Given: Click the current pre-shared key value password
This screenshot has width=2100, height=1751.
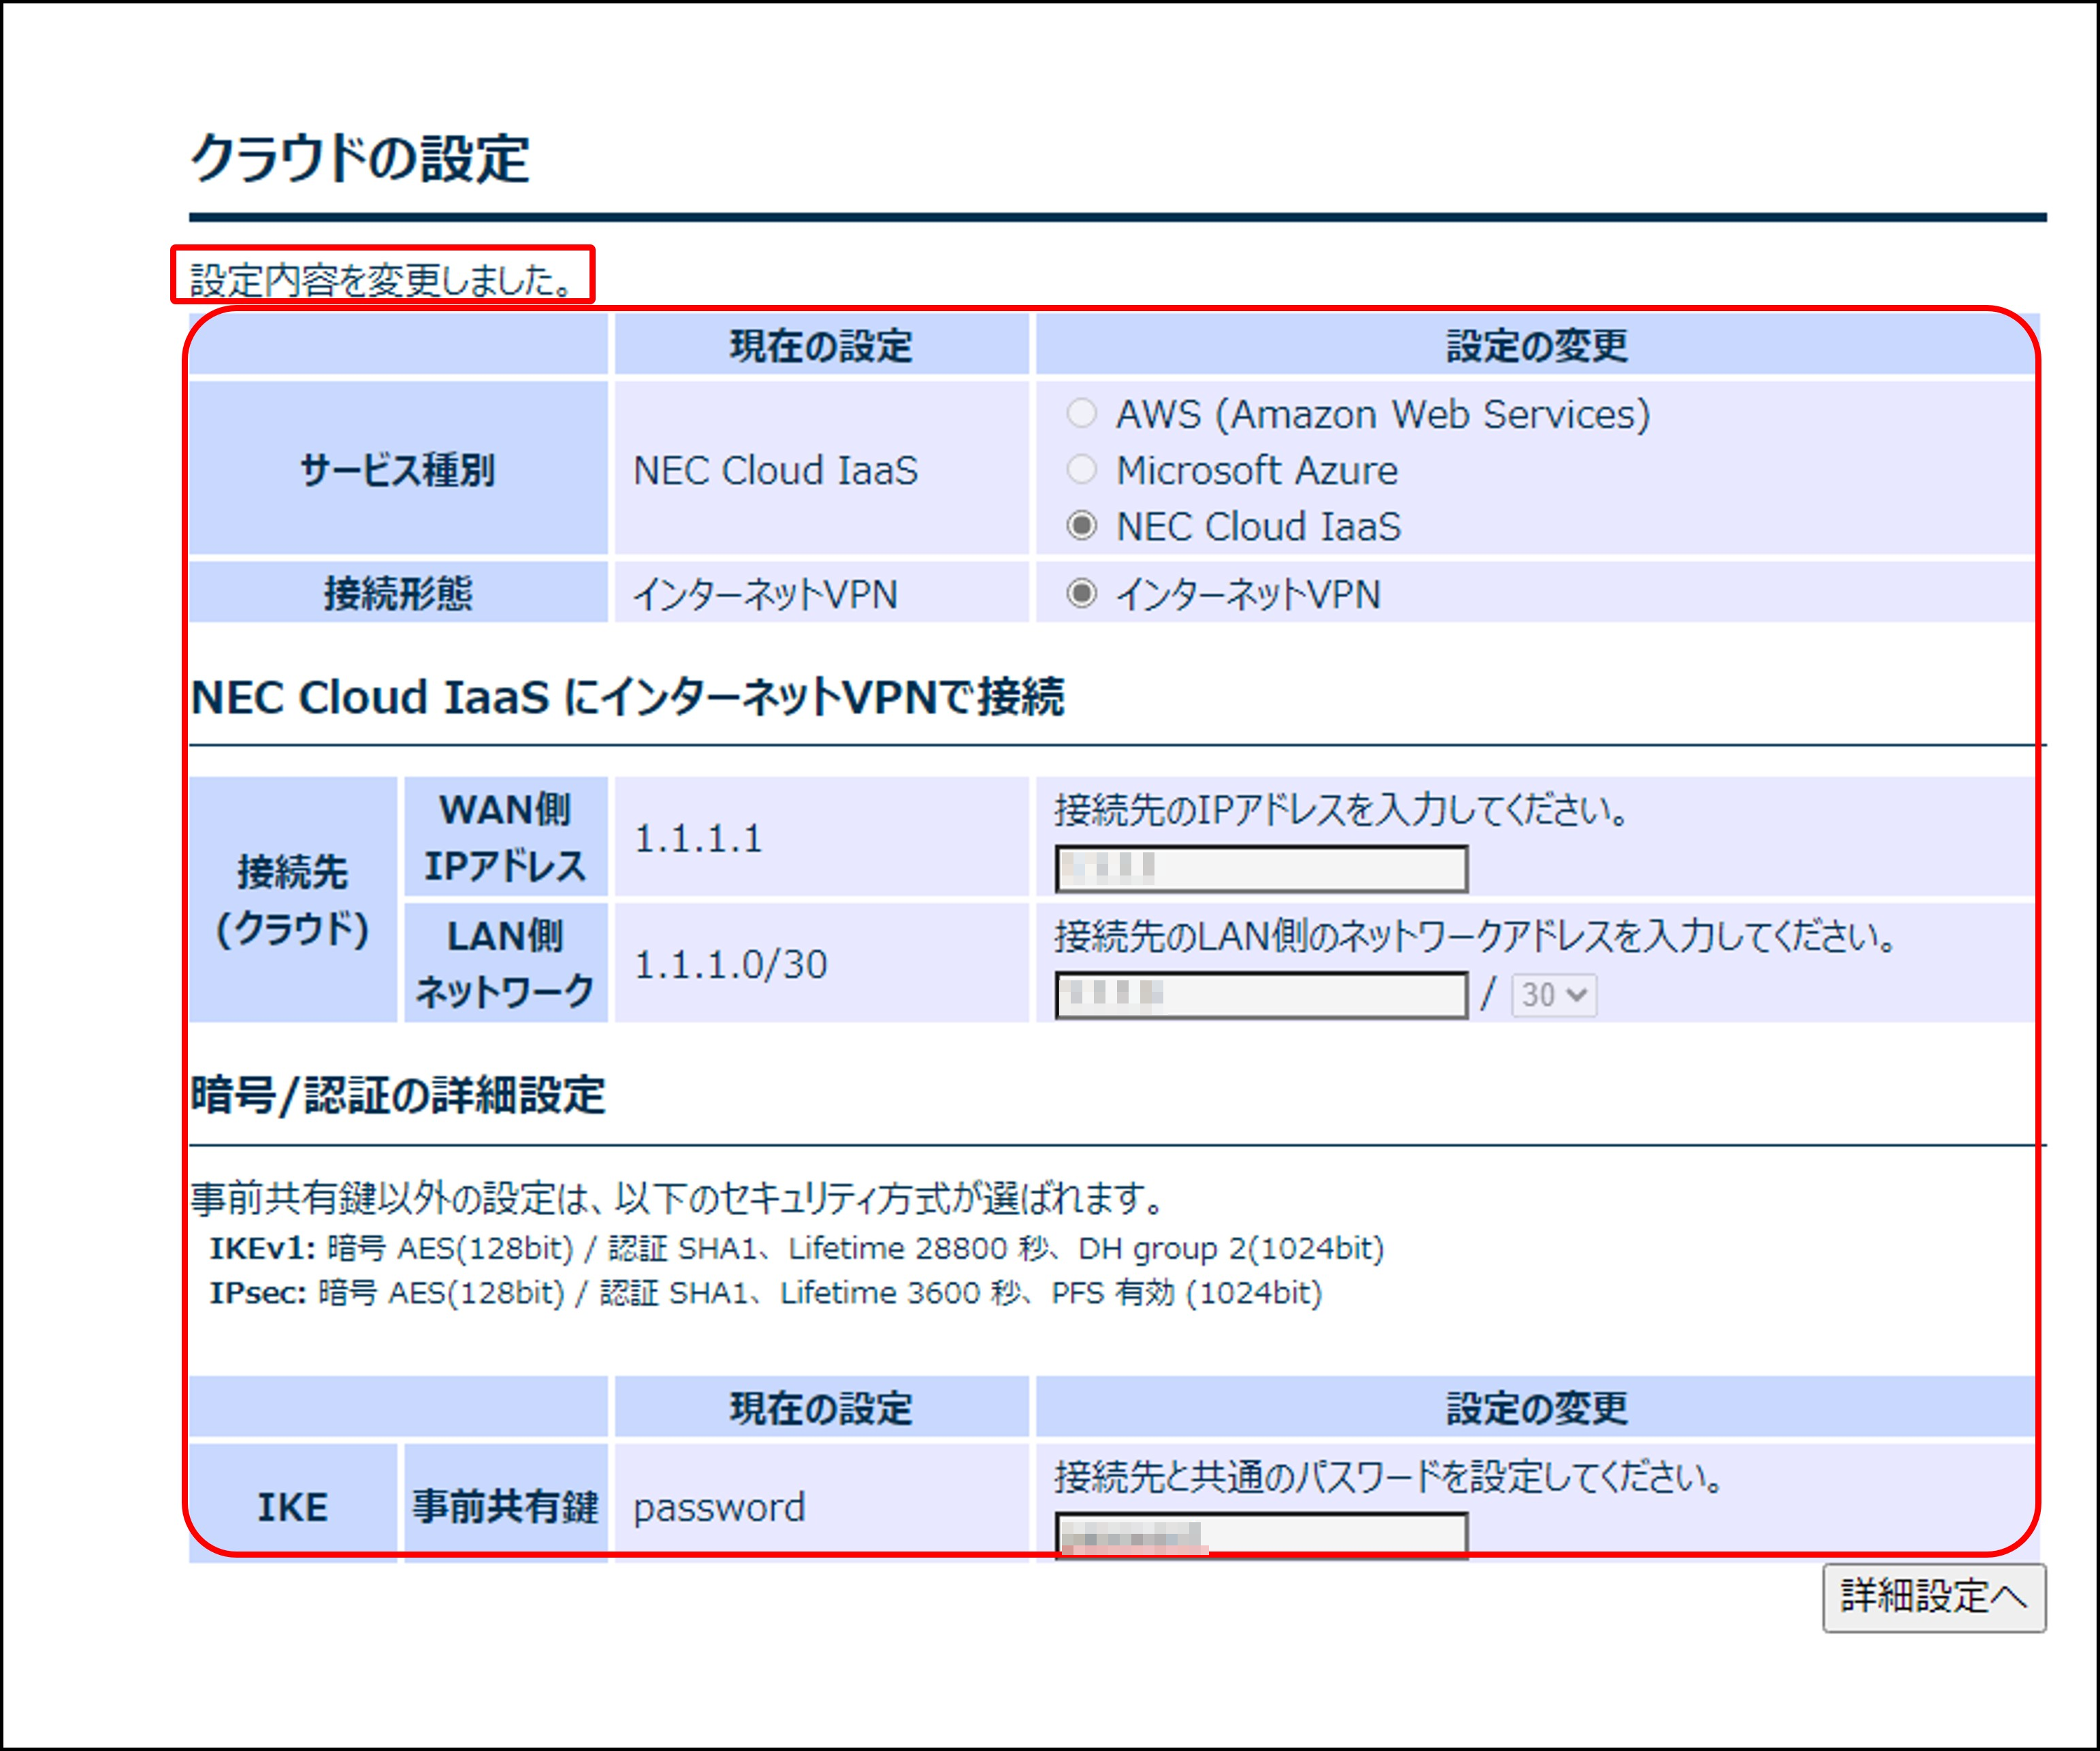Looking at the screenshot, I should (x=719, y=1507).
